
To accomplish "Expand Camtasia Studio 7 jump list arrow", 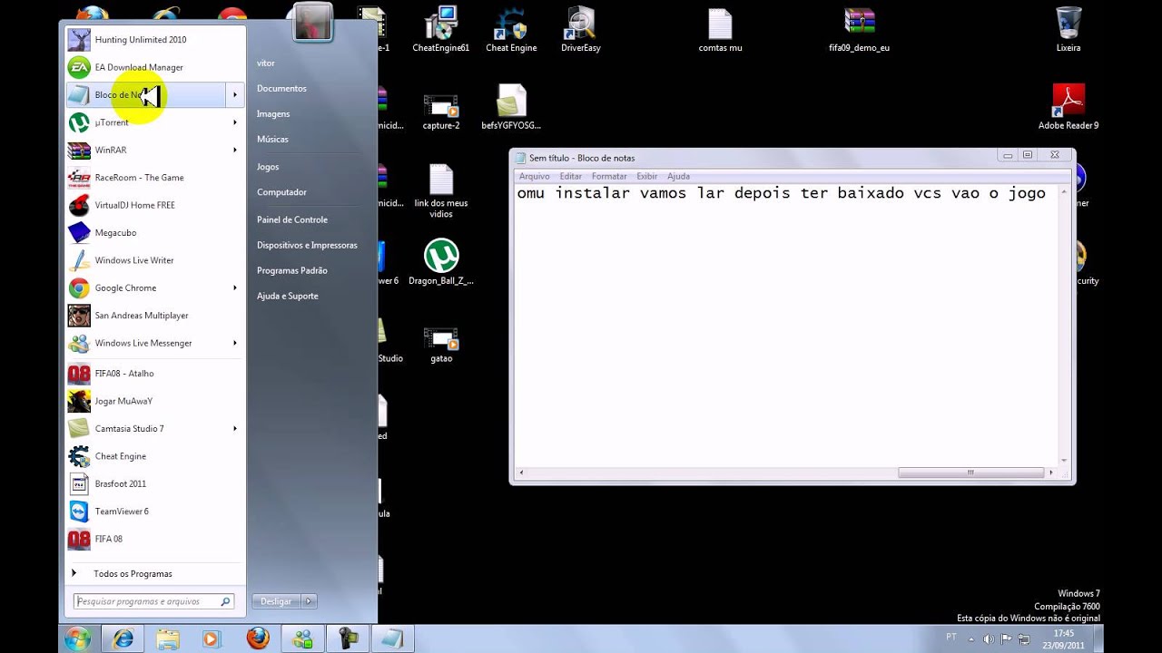I will pyautogui.click(x=235, y=429).
